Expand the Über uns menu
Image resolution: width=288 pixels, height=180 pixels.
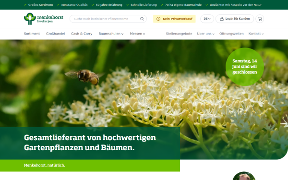click(205, 34)
